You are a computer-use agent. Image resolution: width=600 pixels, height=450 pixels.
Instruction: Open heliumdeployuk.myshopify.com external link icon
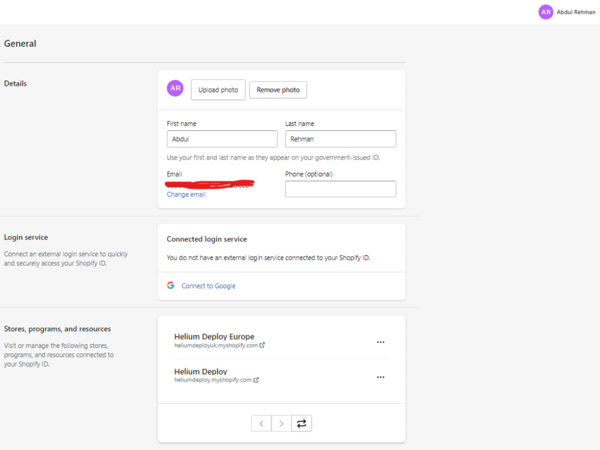(262, 345)
